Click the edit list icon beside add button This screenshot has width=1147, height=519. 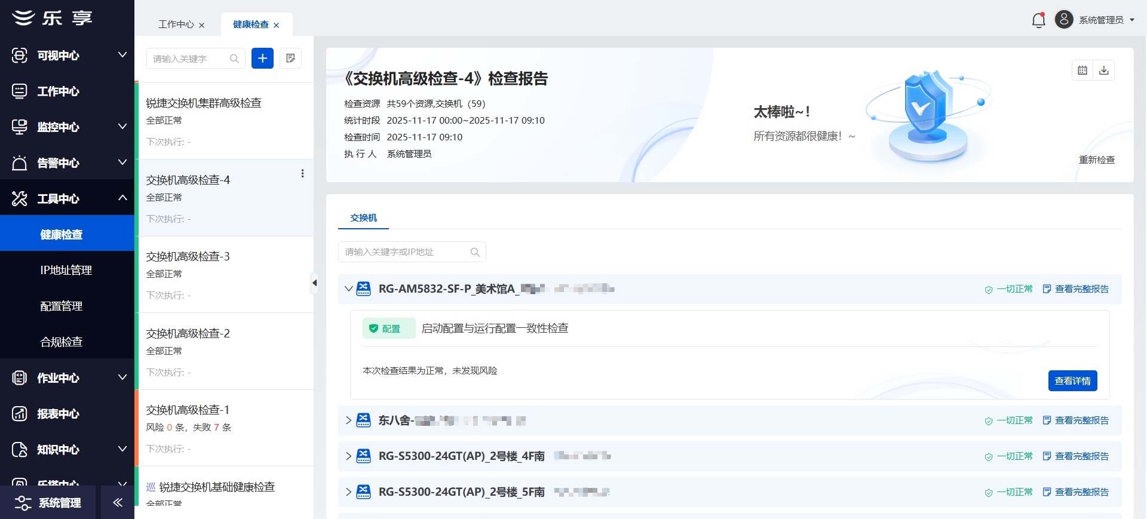pyautogui.click(x=290, y=59)
